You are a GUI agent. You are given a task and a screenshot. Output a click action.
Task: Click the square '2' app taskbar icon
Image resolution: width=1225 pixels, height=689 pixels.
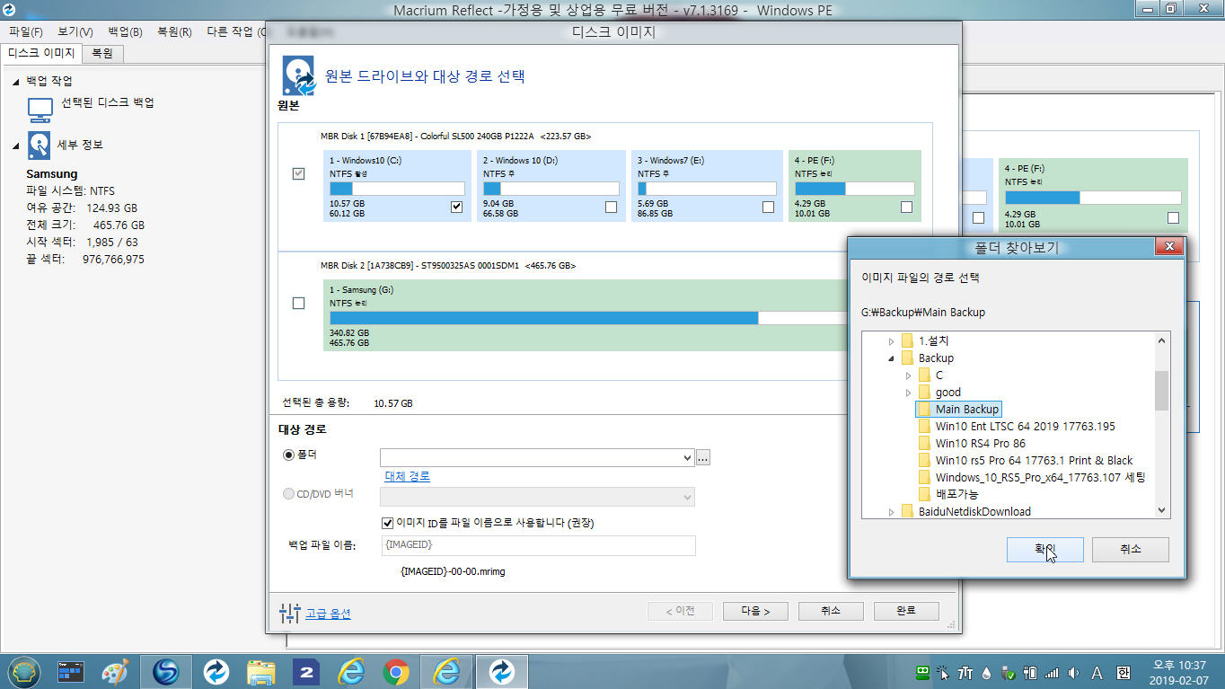click(x=306, y=671)
